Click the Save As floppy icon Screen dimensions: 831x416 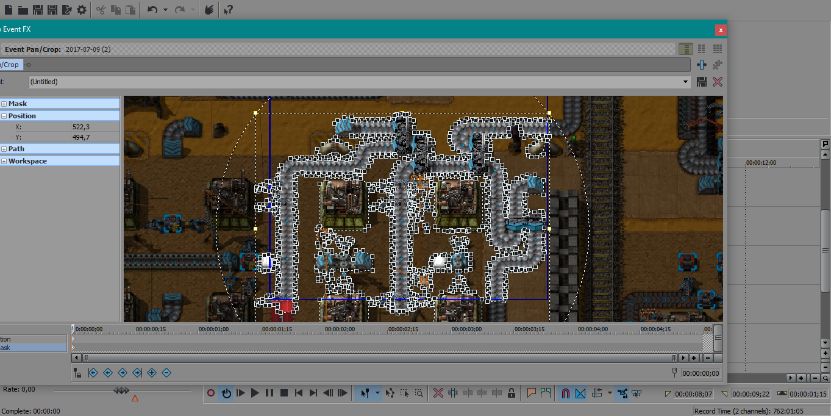(52, 10)
